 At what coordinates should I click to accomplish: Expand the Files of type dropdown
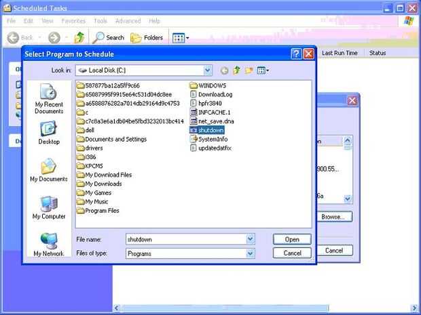coord(251,253)
